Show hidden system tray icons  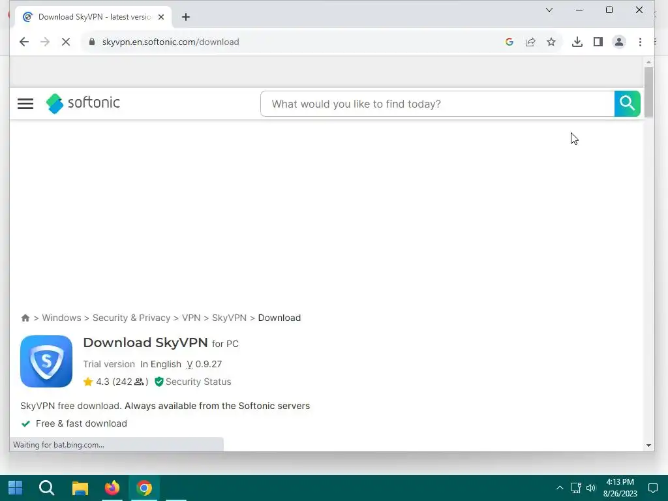[560, 488]
